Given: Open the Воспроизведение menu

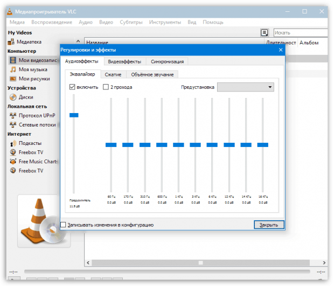Looking at the screenshot, I should click(x=52, y=22).
